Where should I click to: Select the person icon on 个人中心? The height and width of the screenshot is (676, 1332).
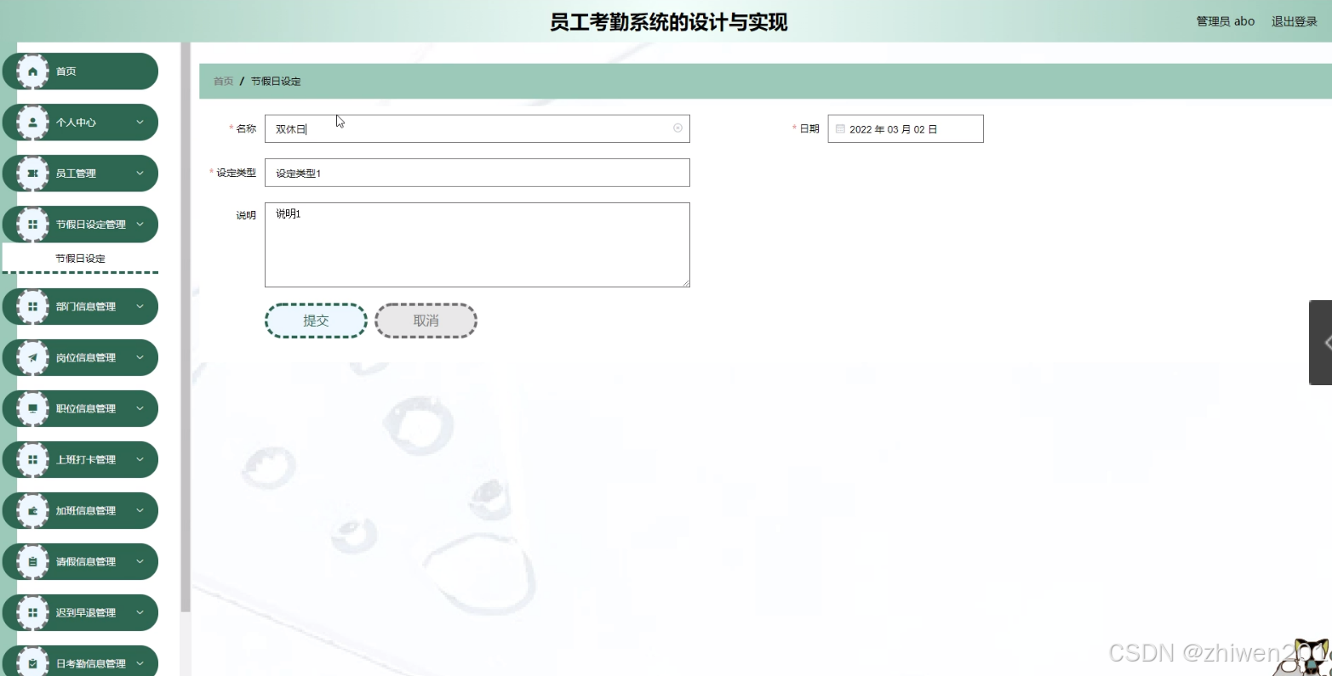pyautogui.click(x=33, y=122)
